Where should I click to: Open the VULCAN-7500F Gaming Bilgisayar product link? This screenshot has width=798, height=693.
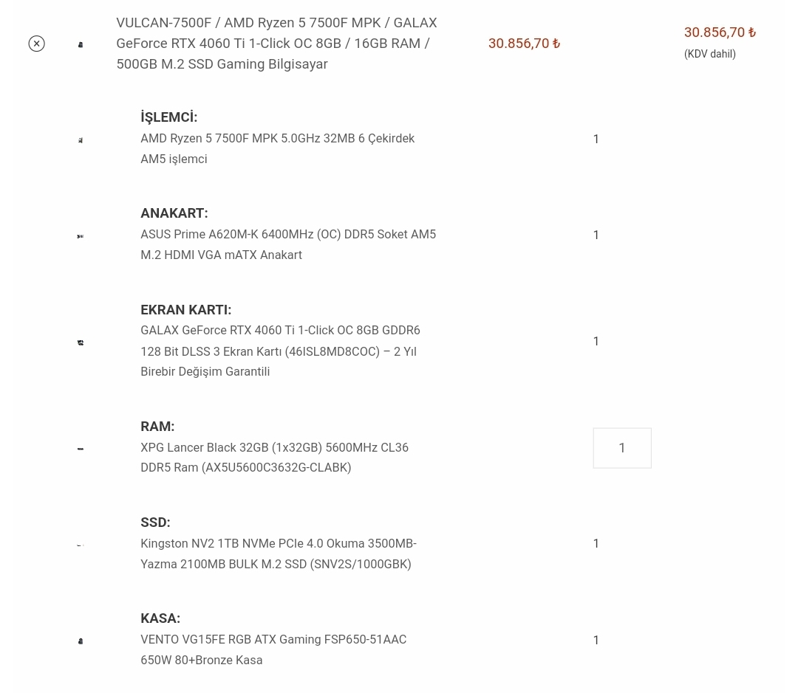(276, 44)
